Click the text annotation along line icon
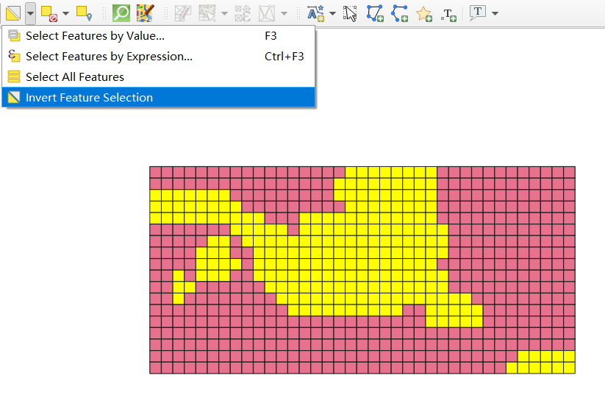 coord(315,13)
